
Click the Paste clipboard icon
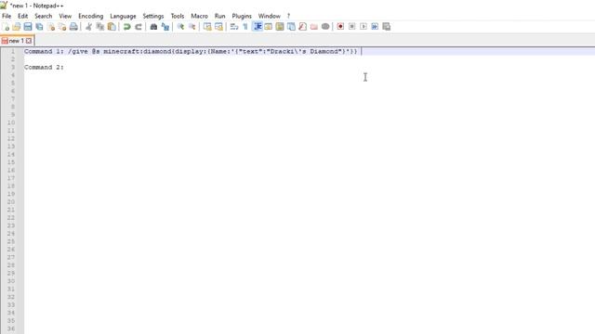[112, 27]
